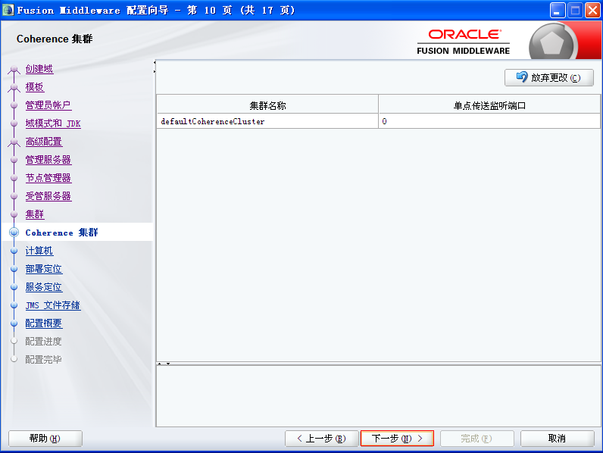603x453 pixels.
Task: Open the 部署定位 step
Action: [44, 269]
